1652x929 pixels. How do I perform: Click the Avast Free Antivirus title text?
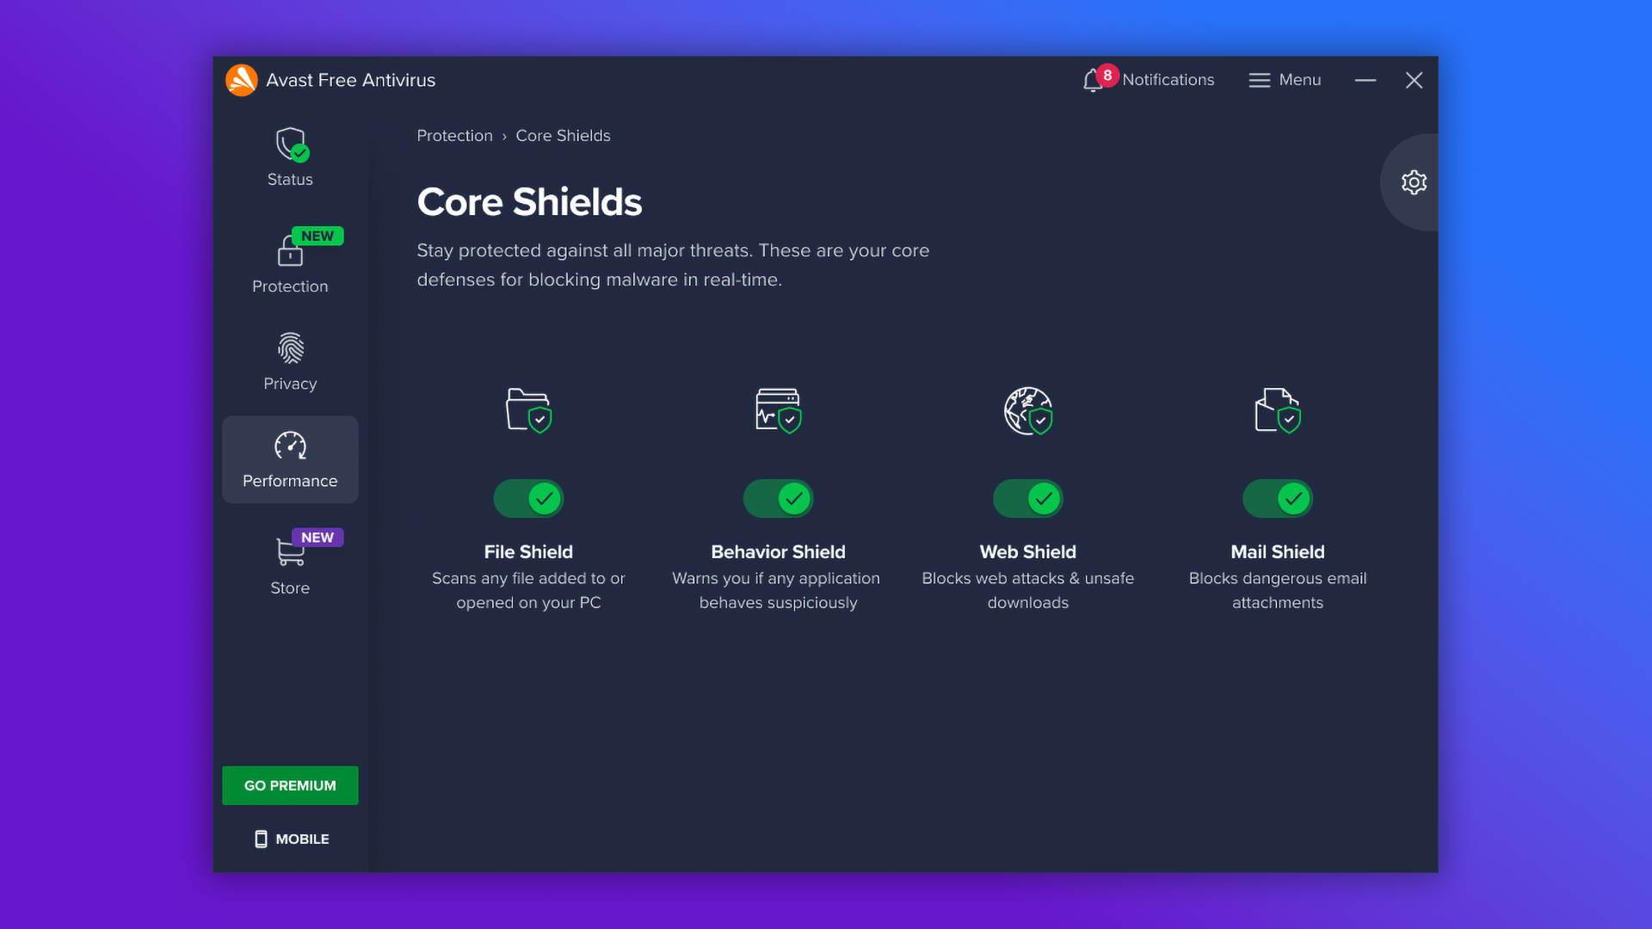coord(350,80)
